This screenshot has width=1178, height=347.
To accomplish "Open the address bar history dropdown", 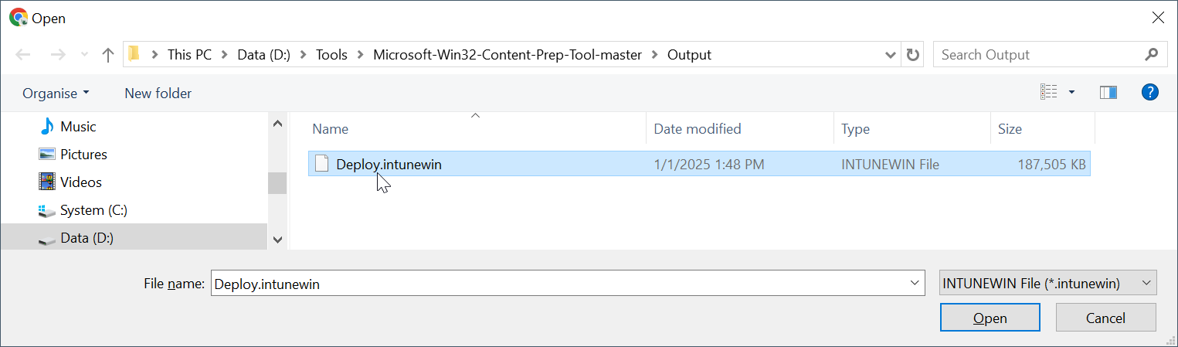I will pos(891,55).
